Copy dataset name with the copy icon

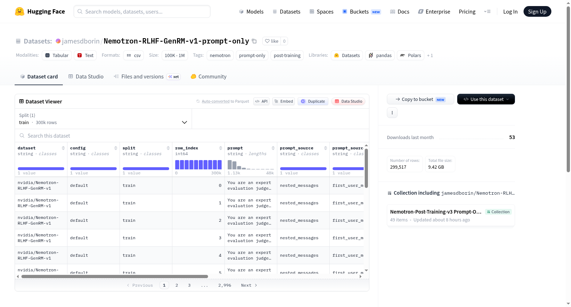click(254, 41)
